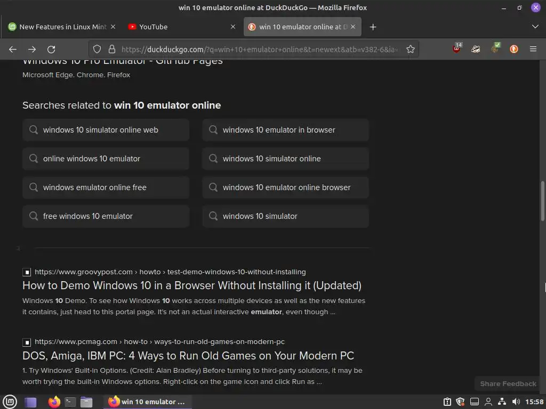
Task: Pick the last suggestion, windows 10 simulator
Action: tap(286, 216)
